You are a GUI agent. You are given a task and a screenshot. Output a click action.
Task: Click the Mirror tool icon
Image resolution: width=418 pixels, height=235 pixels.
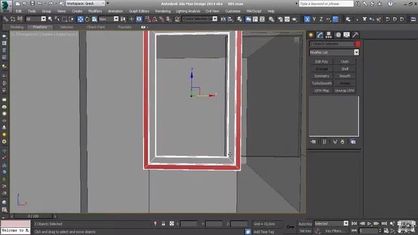click(x=223, y=19)
